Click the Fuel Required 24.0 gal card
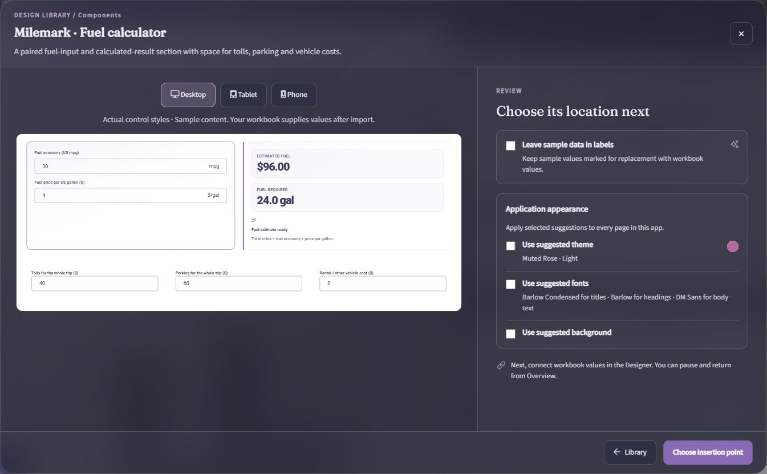Viewport: 767px width, 474px height. tap(347, 197)
